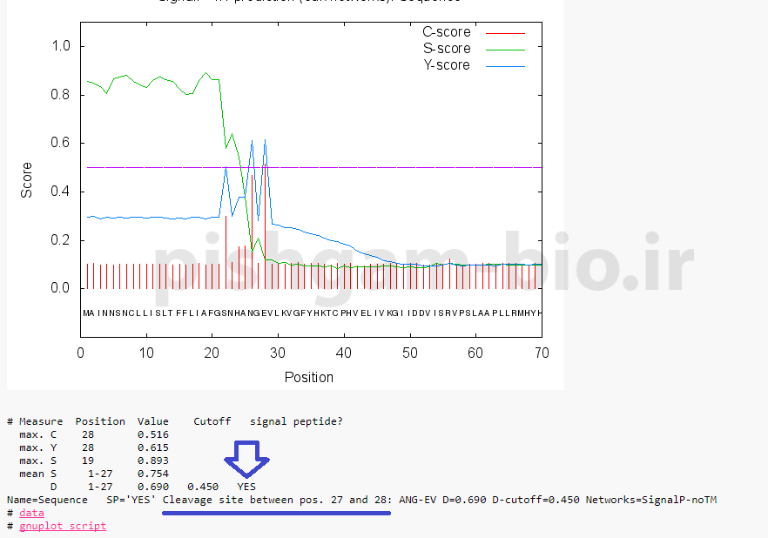Viewport: 768px width, 538px height.
Task: Click the max. S value 0.893
Action: pyautogui.click(x=153, y=461)
